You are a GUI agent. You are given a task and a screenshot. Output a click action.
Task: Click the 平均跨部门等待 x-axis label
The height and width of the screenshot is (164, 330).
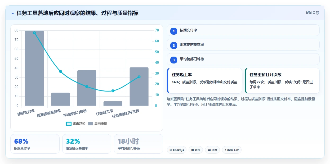tap(75, 113)
